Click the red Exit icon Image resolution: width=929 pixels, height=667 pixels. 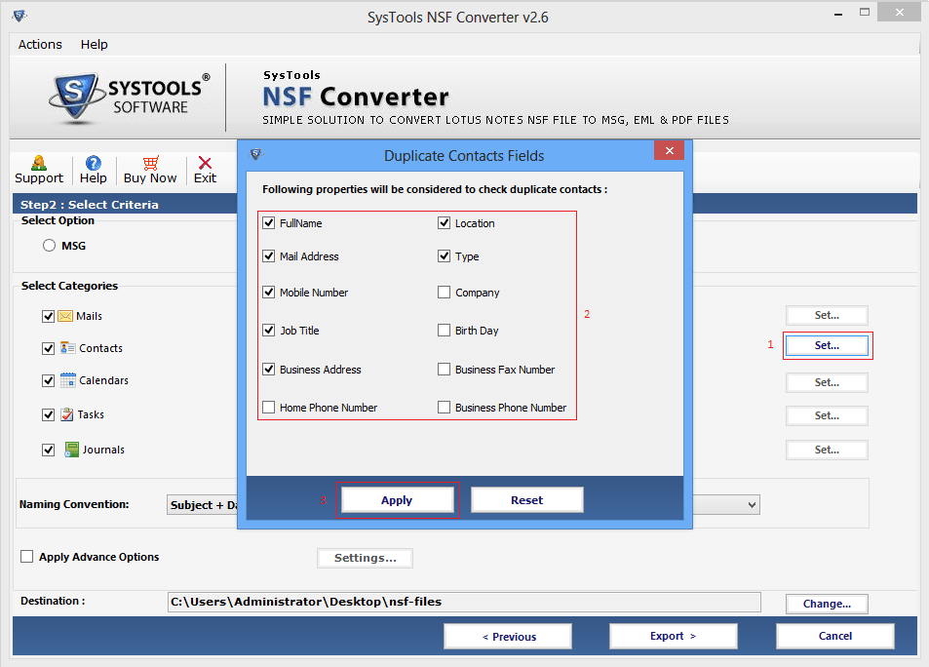205,163
